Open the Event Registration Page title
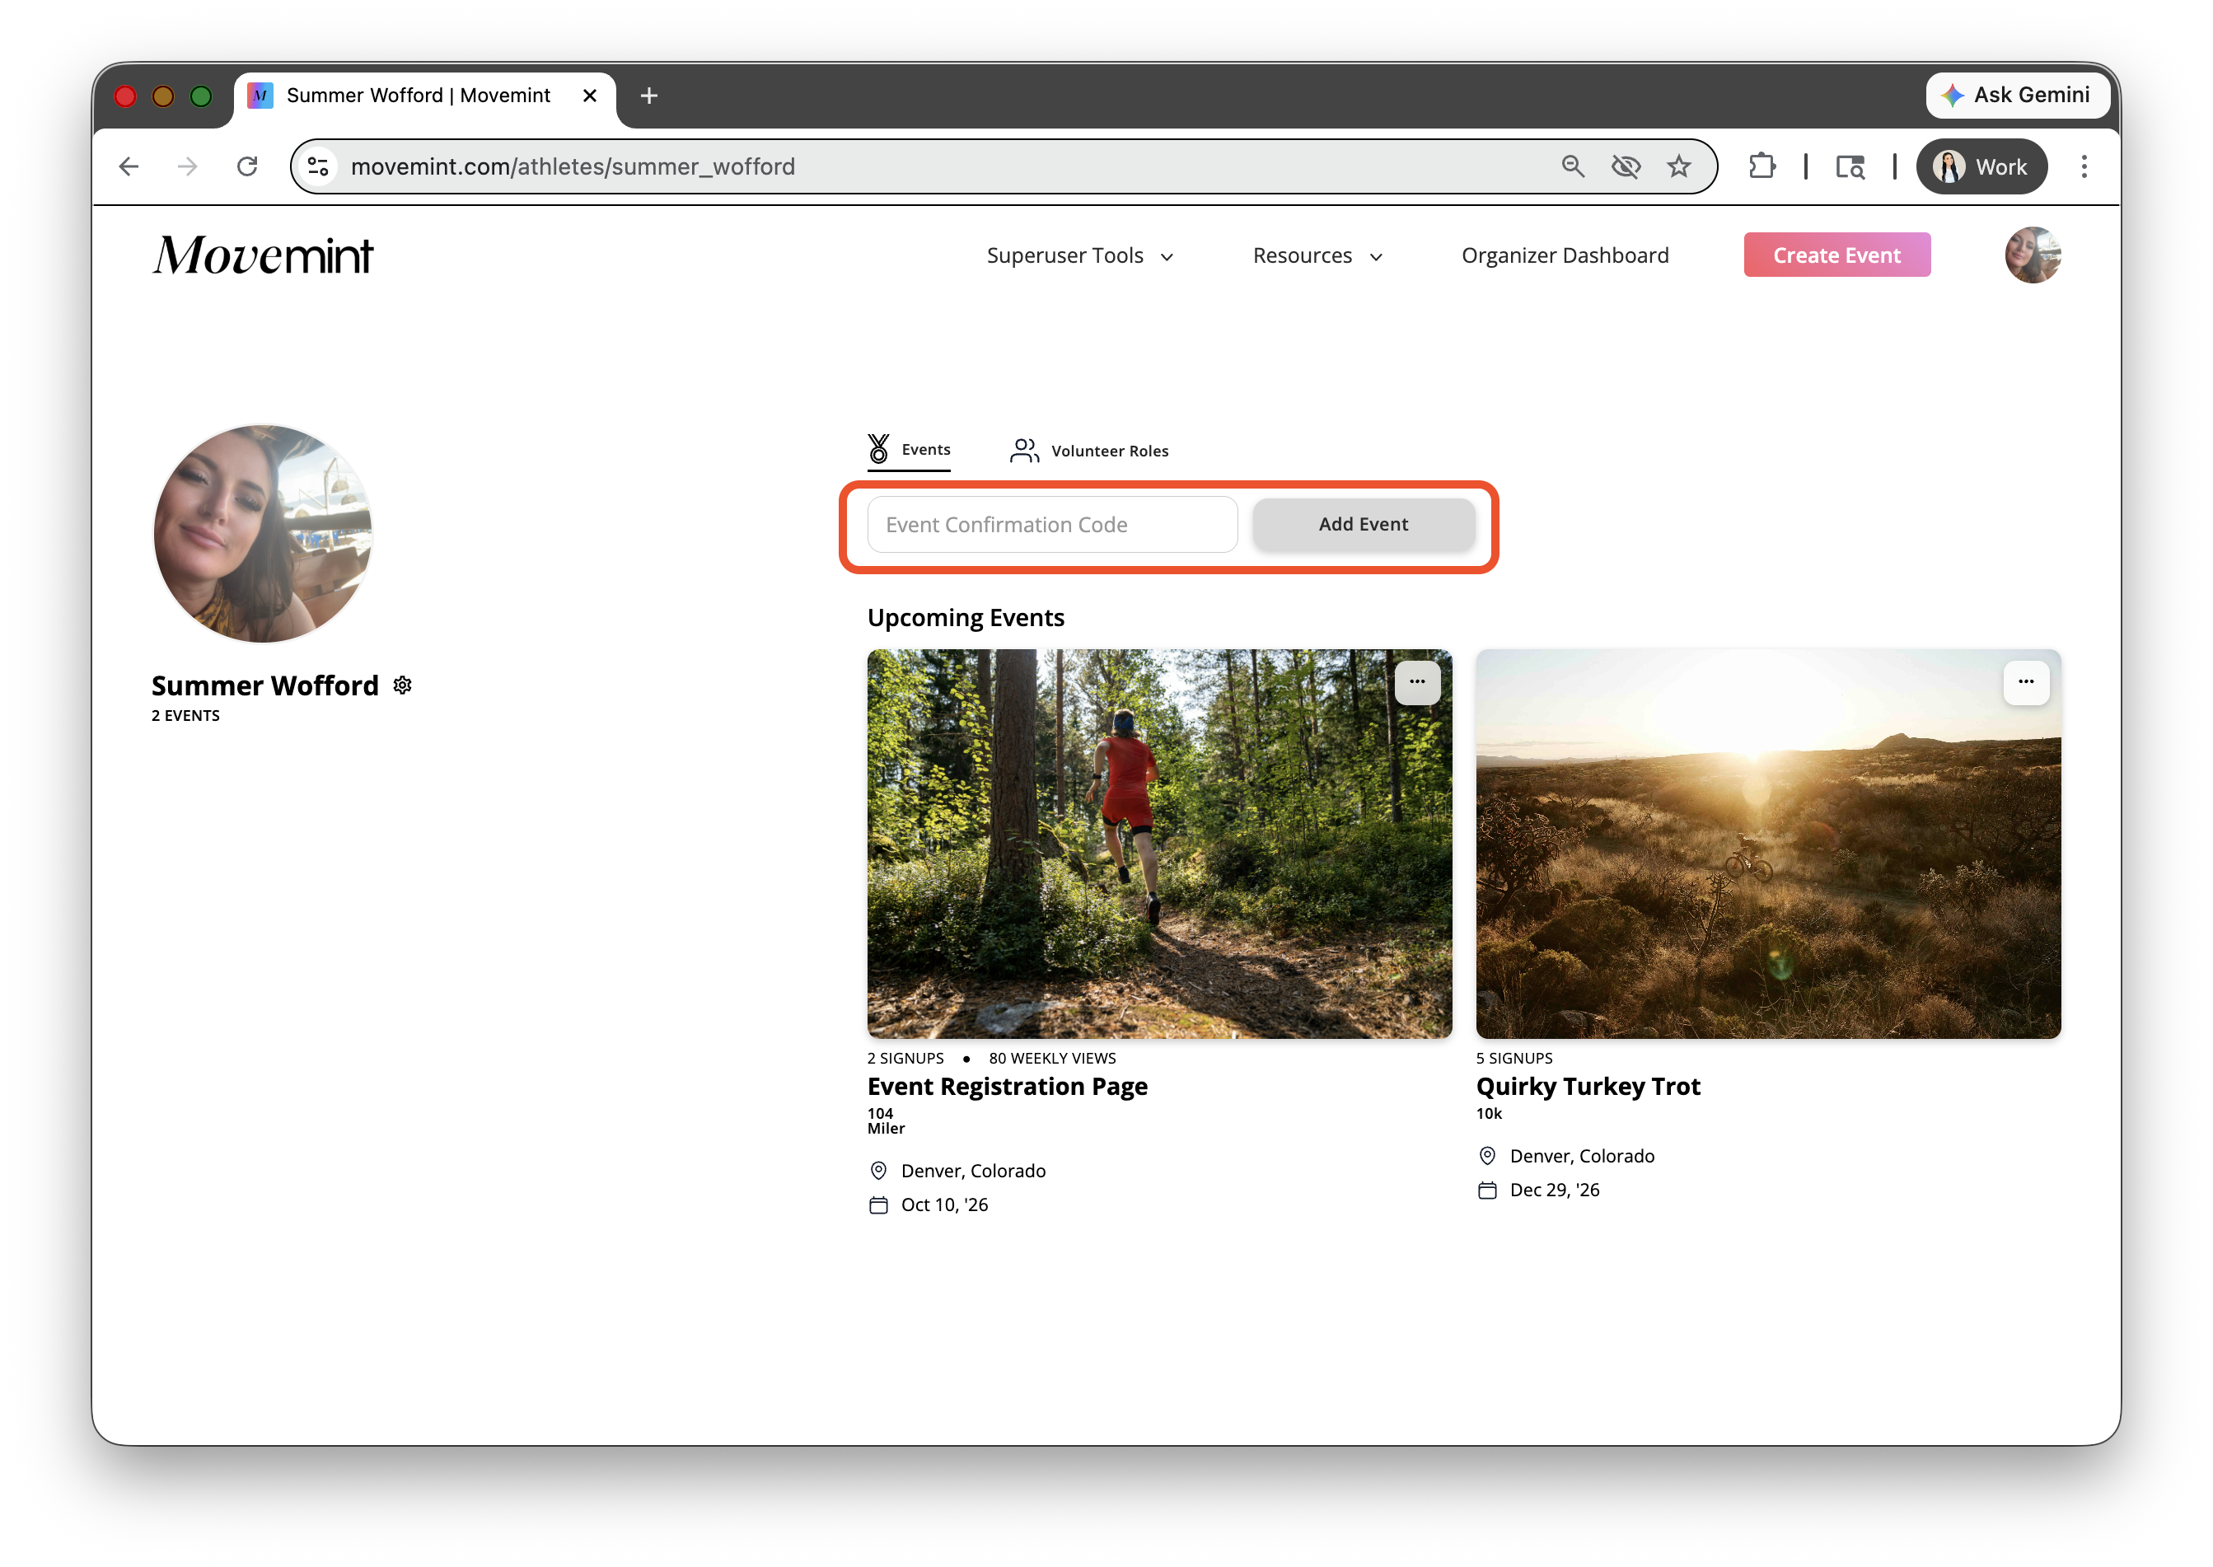Viewport: 2213px width, 1567px height. coord(1007,1087)
